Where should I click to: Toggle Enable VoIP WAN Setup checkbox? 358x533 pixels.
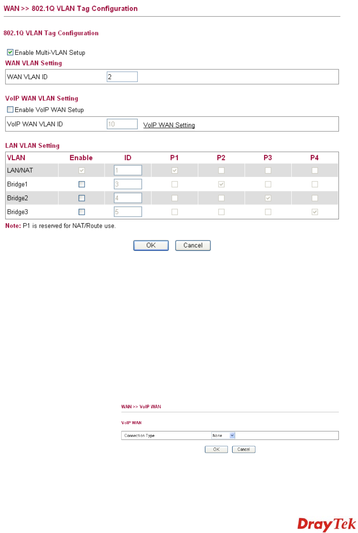click(x=11, y=110)
